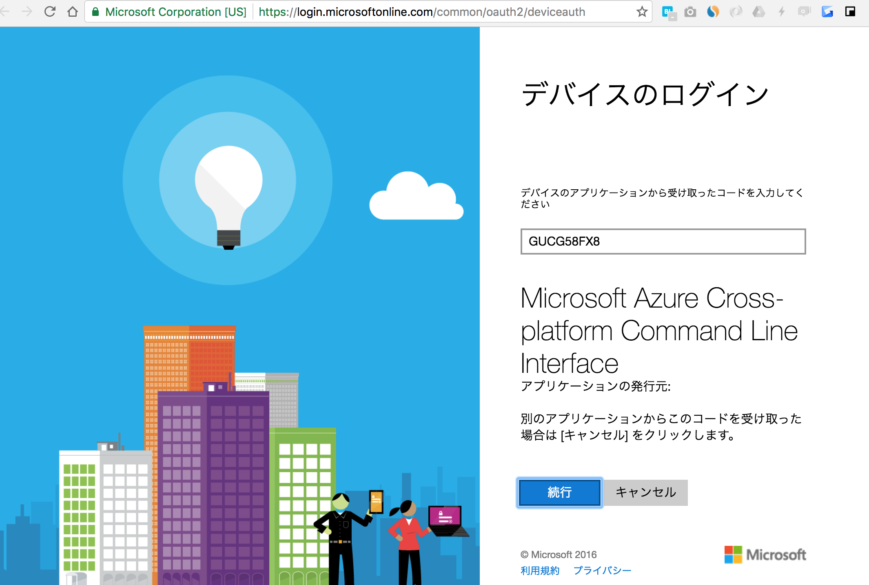Open the video chat extension icon
869x585 pixels.
805,11
